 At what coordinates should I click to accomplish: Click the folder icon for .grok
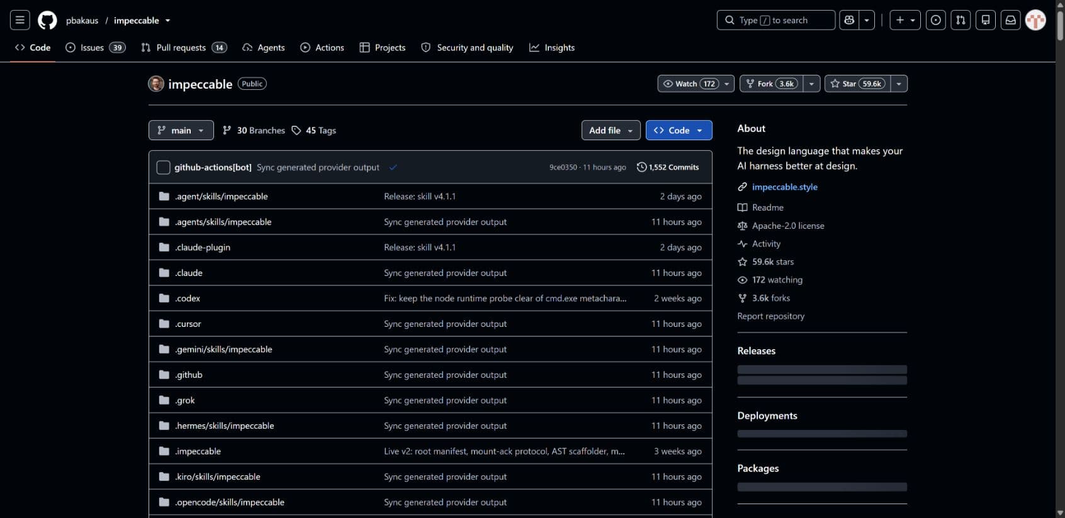[x=164, y=400]
